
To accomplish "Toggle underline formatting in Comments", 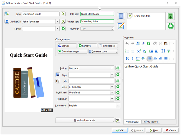I will click(138, 59).
